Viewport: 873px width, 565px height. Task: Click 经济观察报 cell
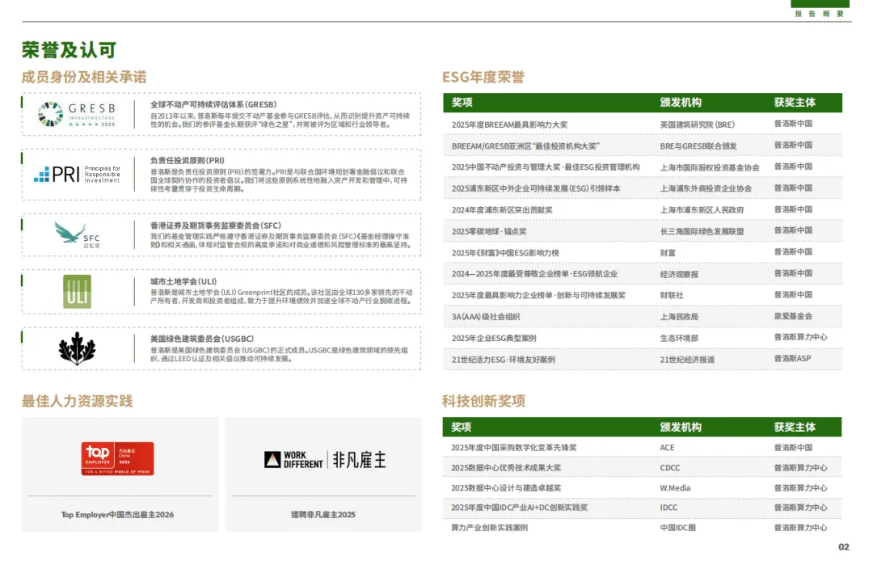pyautogui.click(x=679, y=274)
